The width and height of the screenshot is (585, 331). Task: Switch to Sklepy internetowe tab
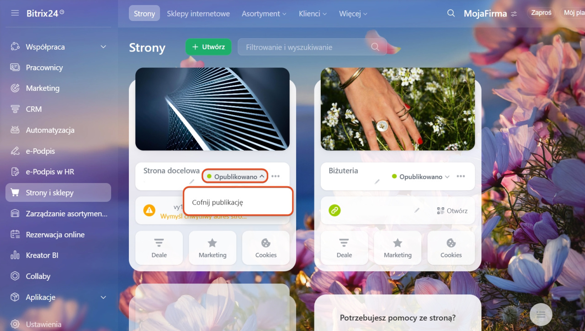(x=198, y=14)
